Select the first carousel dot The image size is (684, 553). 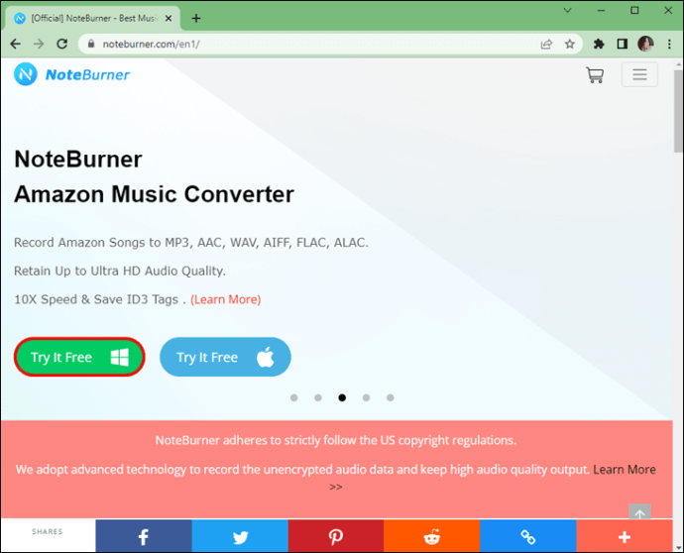(x=294, y=397)
